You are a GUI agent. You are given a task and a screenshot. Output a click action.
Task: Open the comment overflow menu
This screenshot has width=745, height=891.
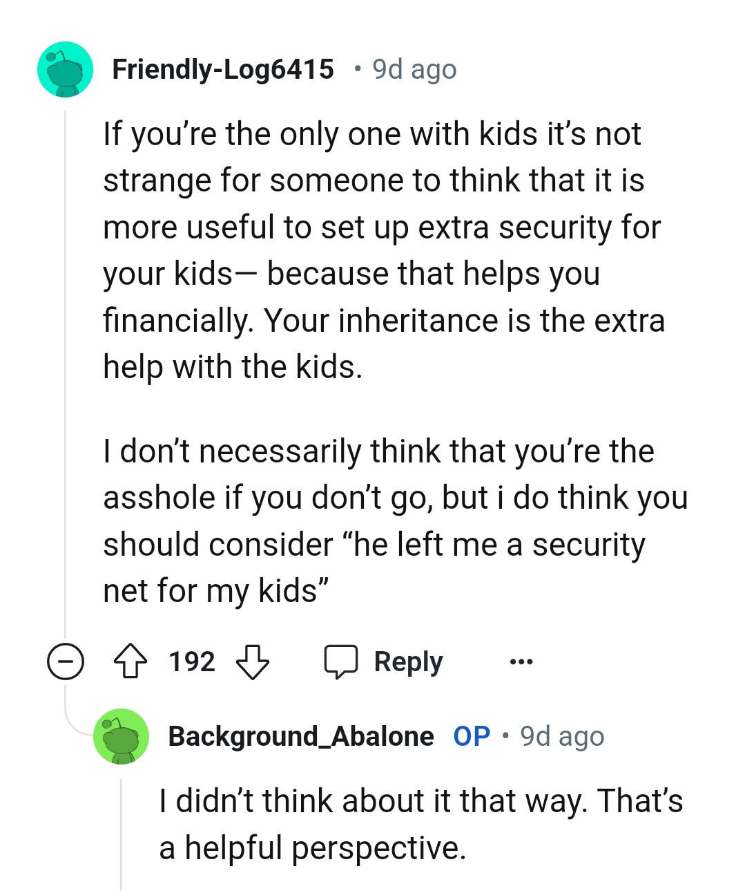tap(521, 662)
